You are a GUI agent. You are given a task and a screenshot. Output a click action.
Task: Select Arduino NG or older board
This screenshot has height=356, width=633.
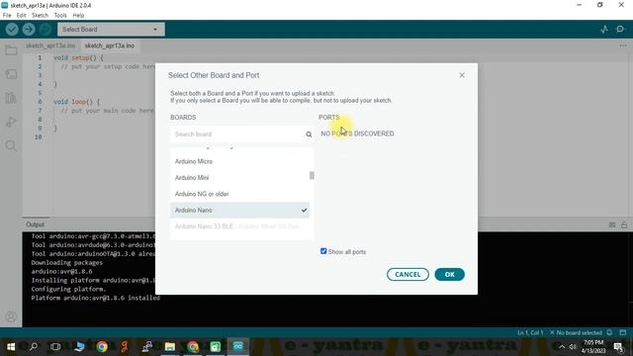(x=239, y=194)
